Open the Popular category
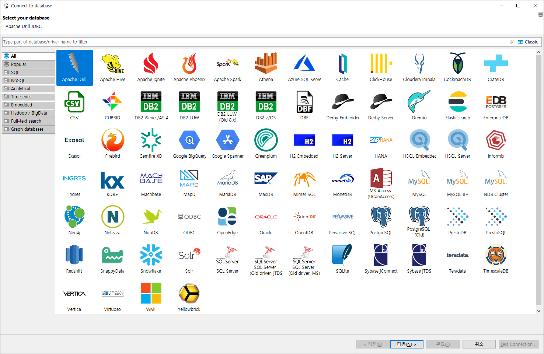Screen dimensions: 544x354 tap(29, 64)
